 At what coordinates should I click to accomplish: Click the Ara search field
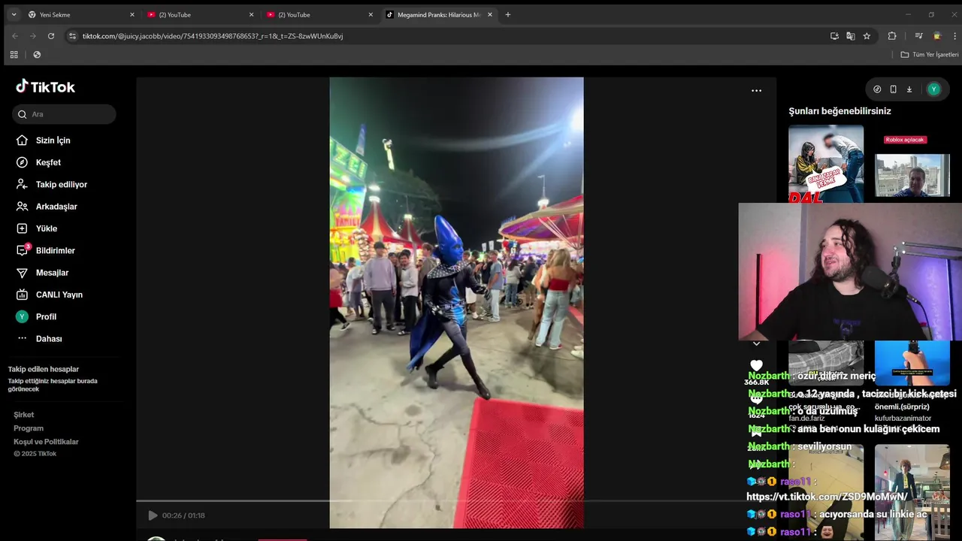(x=64, y=114)
